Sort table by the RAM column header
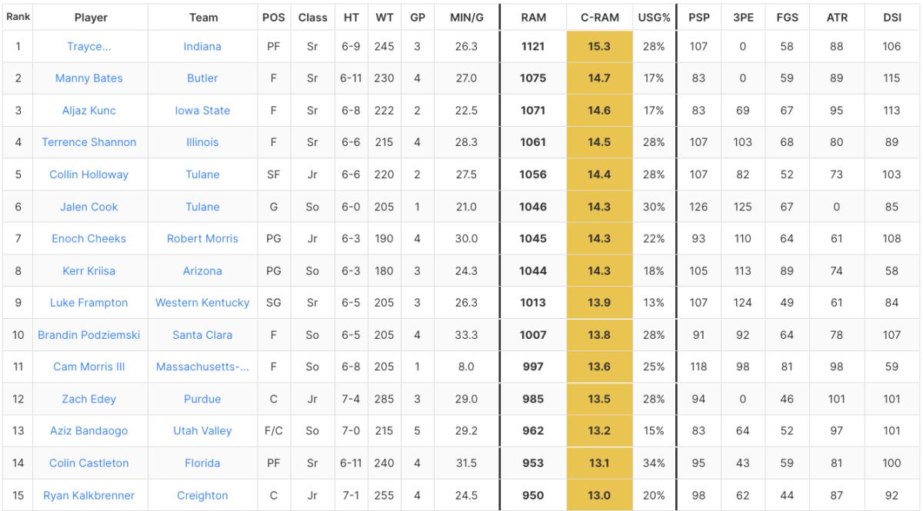 [533, 18]
